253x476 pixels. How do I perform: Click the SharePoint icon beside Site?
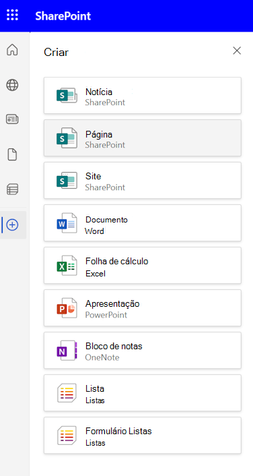coord(67,180)
